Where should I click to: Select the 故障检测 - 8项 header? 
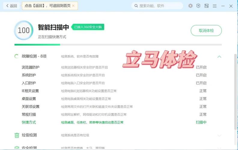34,56
